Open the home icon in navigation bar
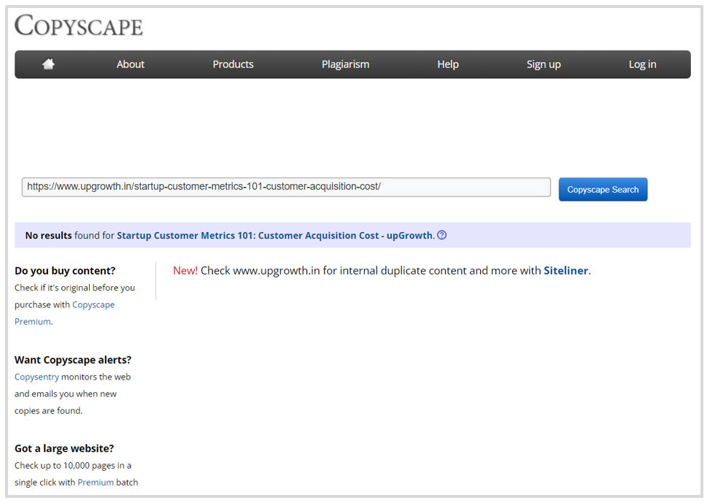707x503 pixels. (48, 64)
